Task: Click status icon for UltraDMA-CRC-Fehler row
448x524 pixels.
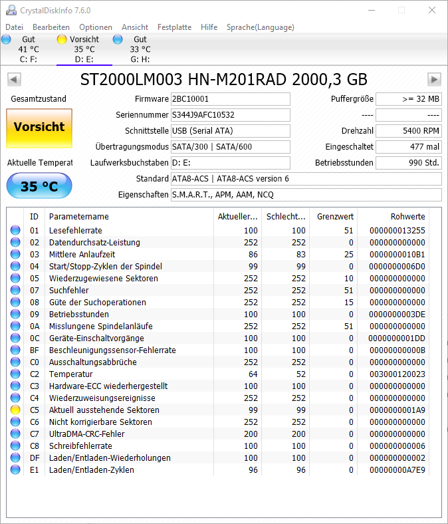Action: pyautogui.click(x=15, y=434)
